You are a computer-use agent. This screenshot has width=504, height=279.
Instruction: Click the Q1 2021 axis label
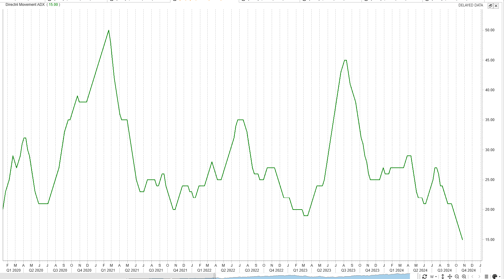[x=108, y=270]
